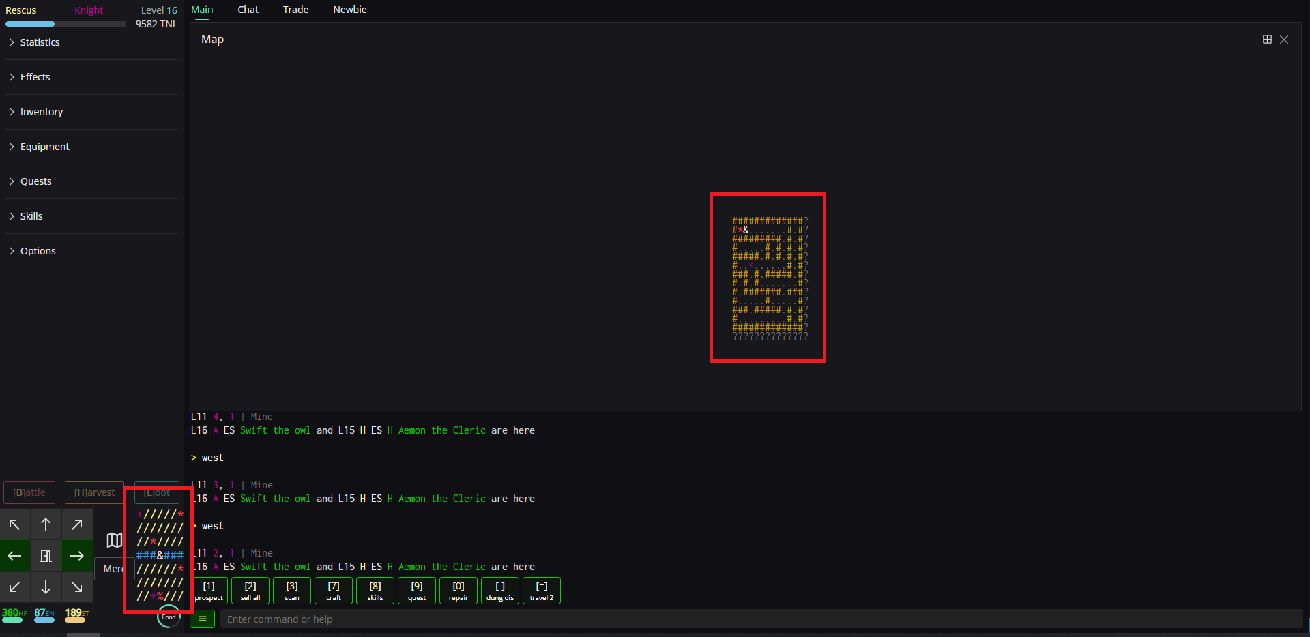Open the Trade tab
The width and height of the screenshot is (1310, 637).
(x=294, y=10)
